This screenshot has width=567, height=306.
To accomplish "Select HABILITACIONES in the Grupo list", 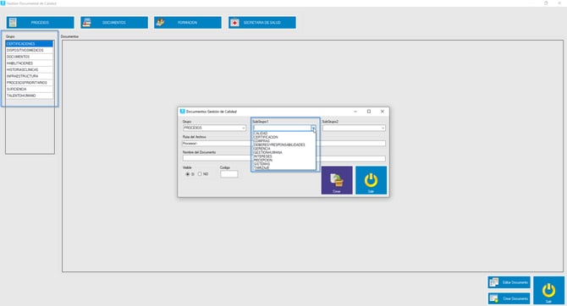I will 30,63.
